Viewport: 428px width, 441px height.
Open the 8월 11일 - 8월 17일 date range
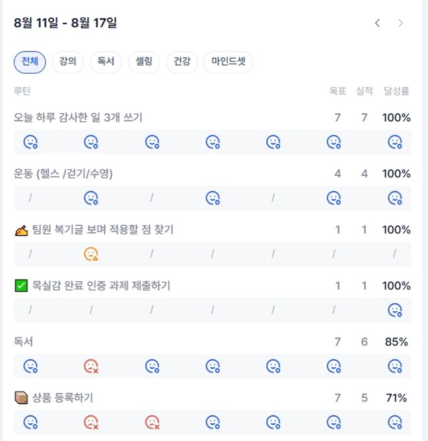[x=65, y=23]
